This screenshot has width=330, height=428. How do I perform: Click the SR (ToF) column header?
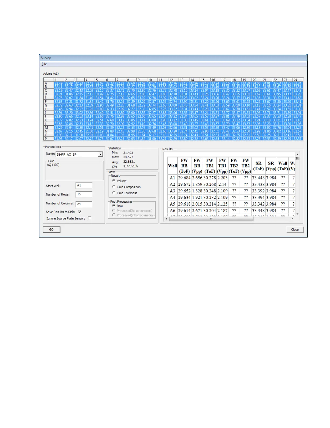[258, 166]
